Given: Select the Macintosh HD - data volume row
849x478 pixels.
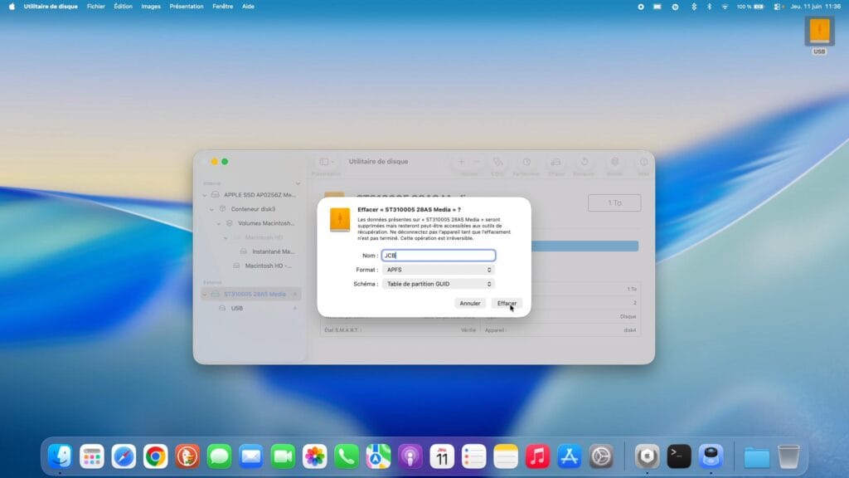Looking at the screenshot, I should click(x=250, y=266).
